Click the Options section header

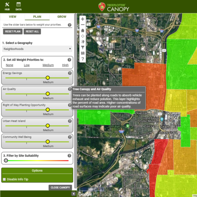pyautogui.click(x=37, y=171)
